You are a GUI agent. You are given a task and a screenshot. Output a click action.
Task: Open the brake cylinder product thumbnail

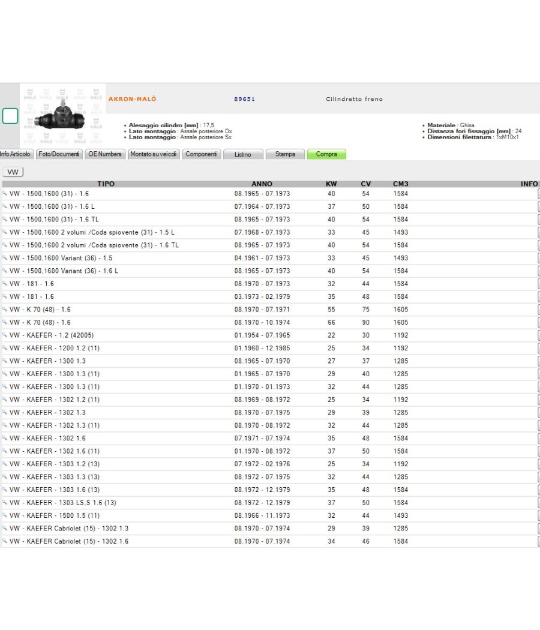pos(62,116)
